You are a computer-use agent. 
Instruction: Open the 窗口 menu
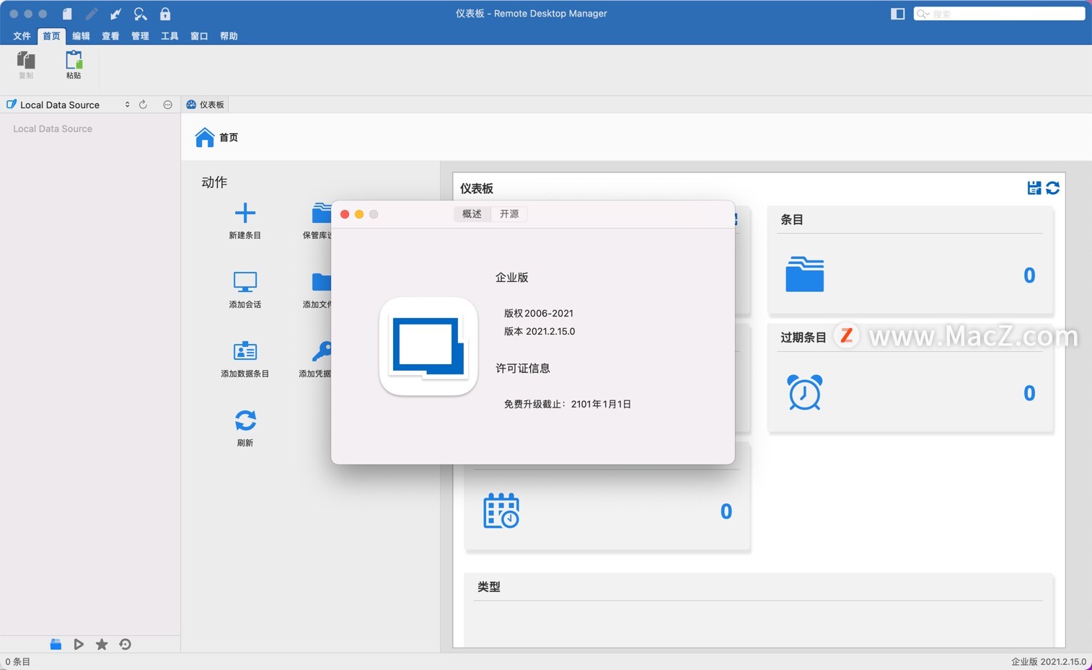(199, 36)
